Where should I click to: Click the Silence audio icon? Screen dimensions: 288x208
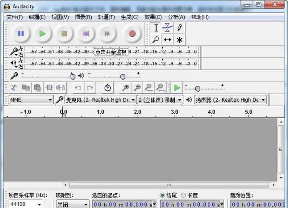click(61, 88)
